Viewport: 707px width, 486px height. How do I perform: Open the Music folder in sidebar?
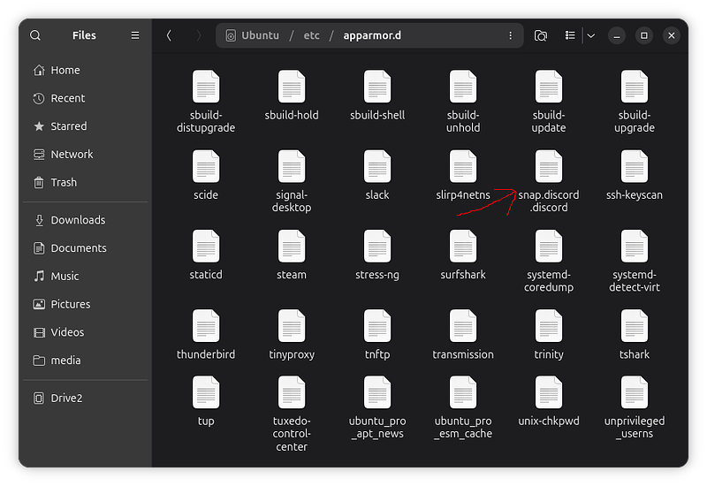coord(65,276)
